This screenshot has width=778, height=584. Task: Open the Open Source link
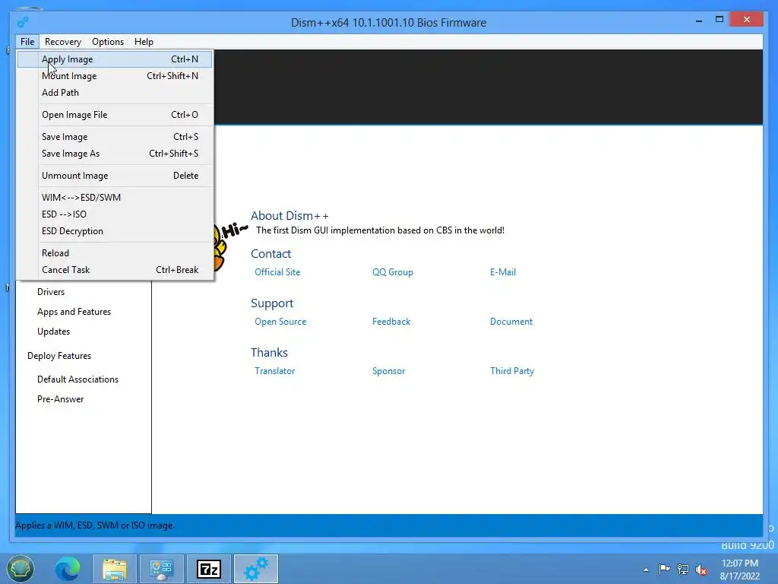tap(280, 322)
